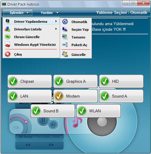Toggle the HID green checkmark
The height and width of the screenshot is (154, 151).
point(105,81)
